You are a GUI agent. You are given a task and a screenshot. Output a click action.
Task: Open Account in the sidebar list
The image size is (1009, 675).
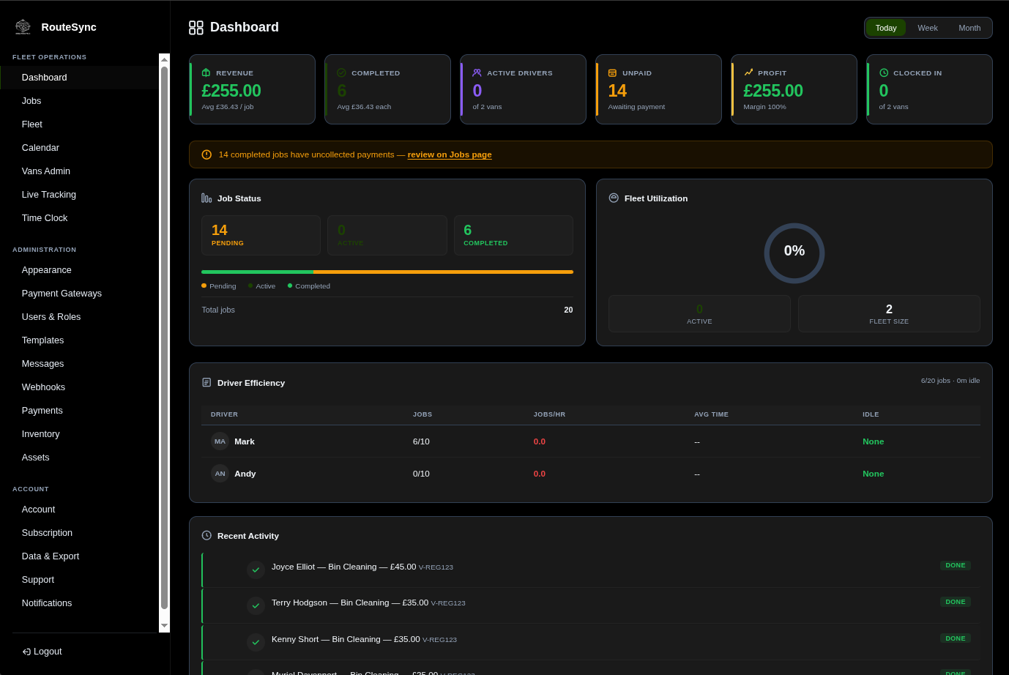click(79, 510)
